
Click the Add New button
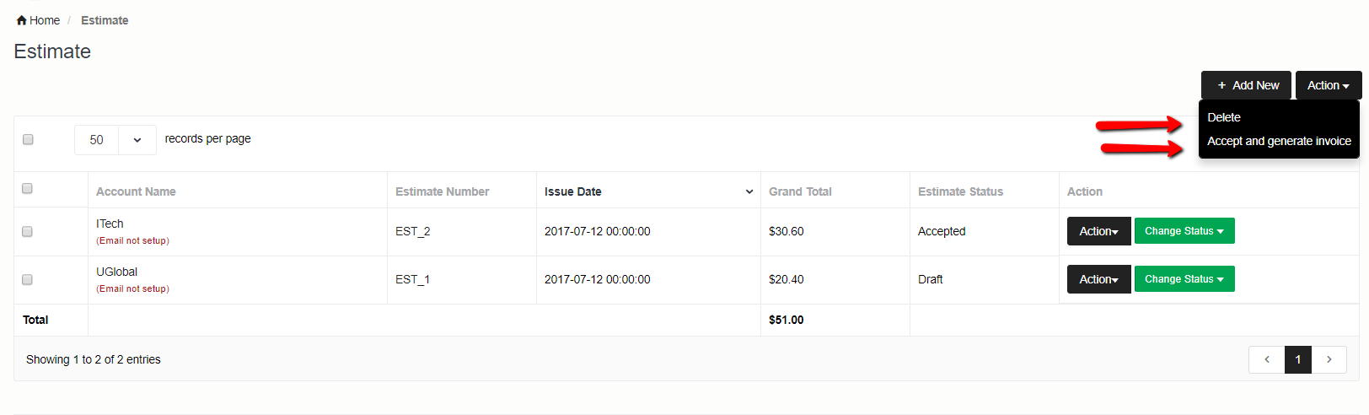(1246, 85)
